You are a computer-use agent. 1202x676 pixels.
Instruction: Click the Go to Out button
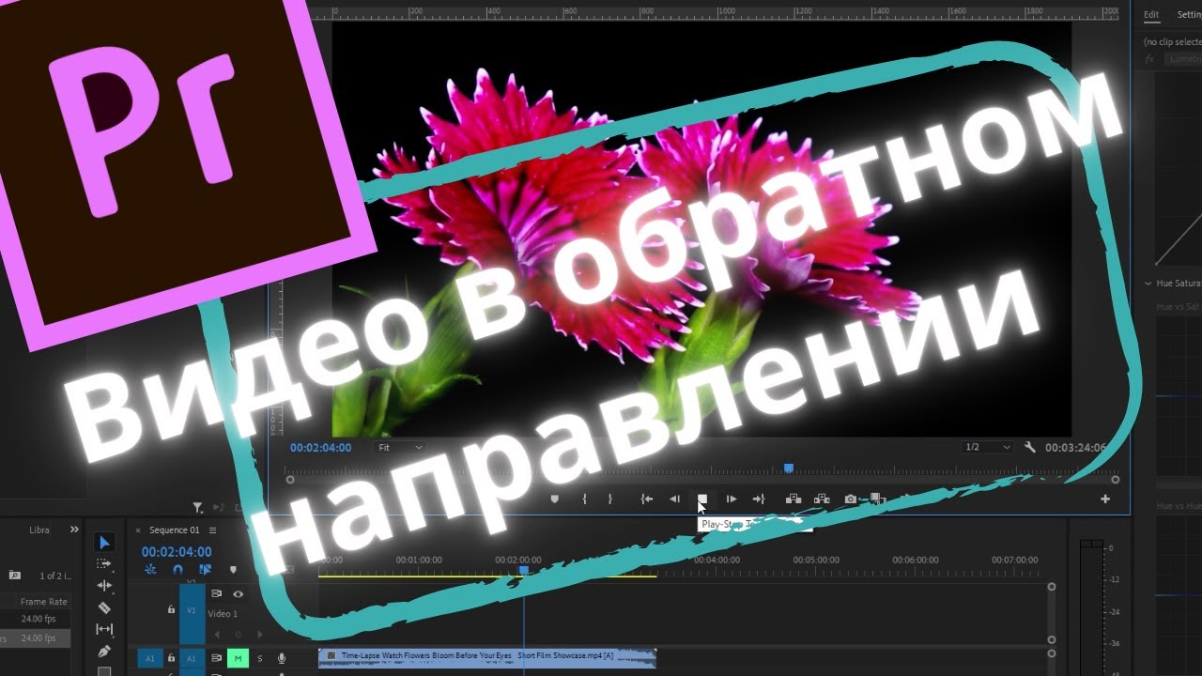(759, 499)
